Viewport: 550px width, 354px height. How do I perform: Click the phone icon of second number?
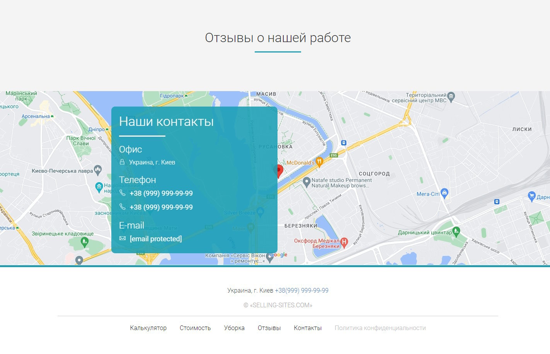(123, 207)
